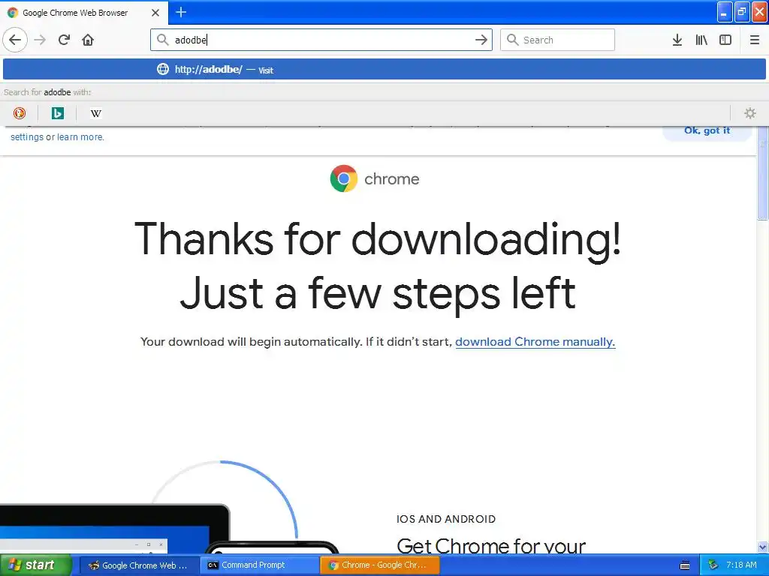Screen dimensions: 769x576
Task: Click the keyboard icon in system tray
Action: 685,565
